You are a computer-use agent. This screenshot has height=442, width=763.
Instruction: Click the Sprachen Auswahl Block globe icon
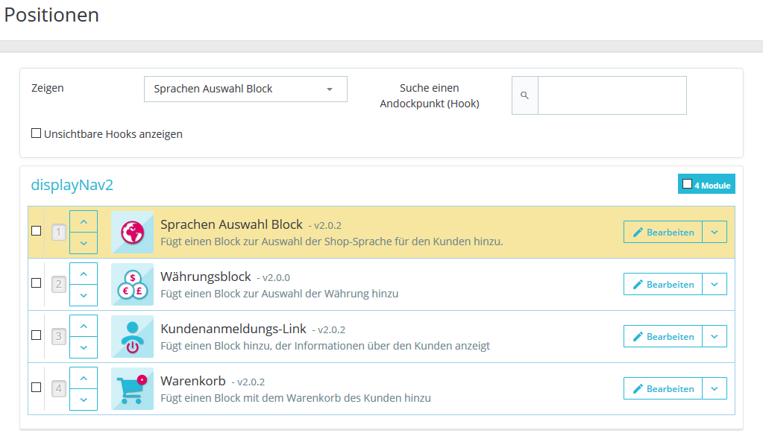pyautogui.click(x=132, y=233)
